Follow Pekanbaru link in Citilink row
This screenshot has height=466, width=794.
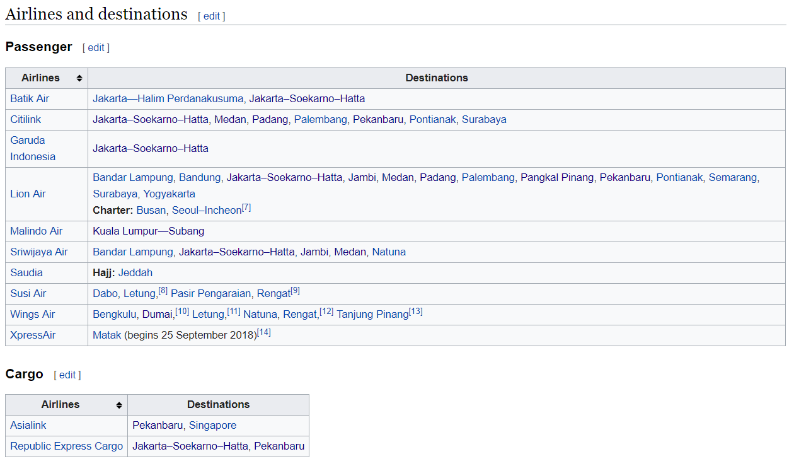pos(378,120)
